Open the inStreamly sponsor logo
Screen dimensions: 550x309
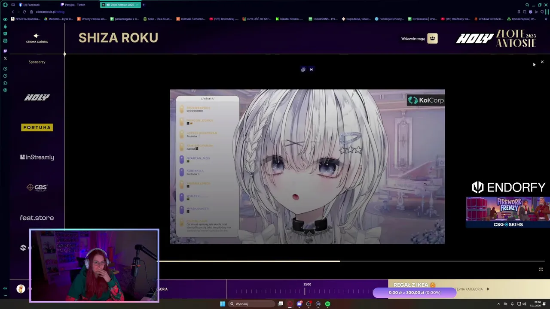(37, 158)
